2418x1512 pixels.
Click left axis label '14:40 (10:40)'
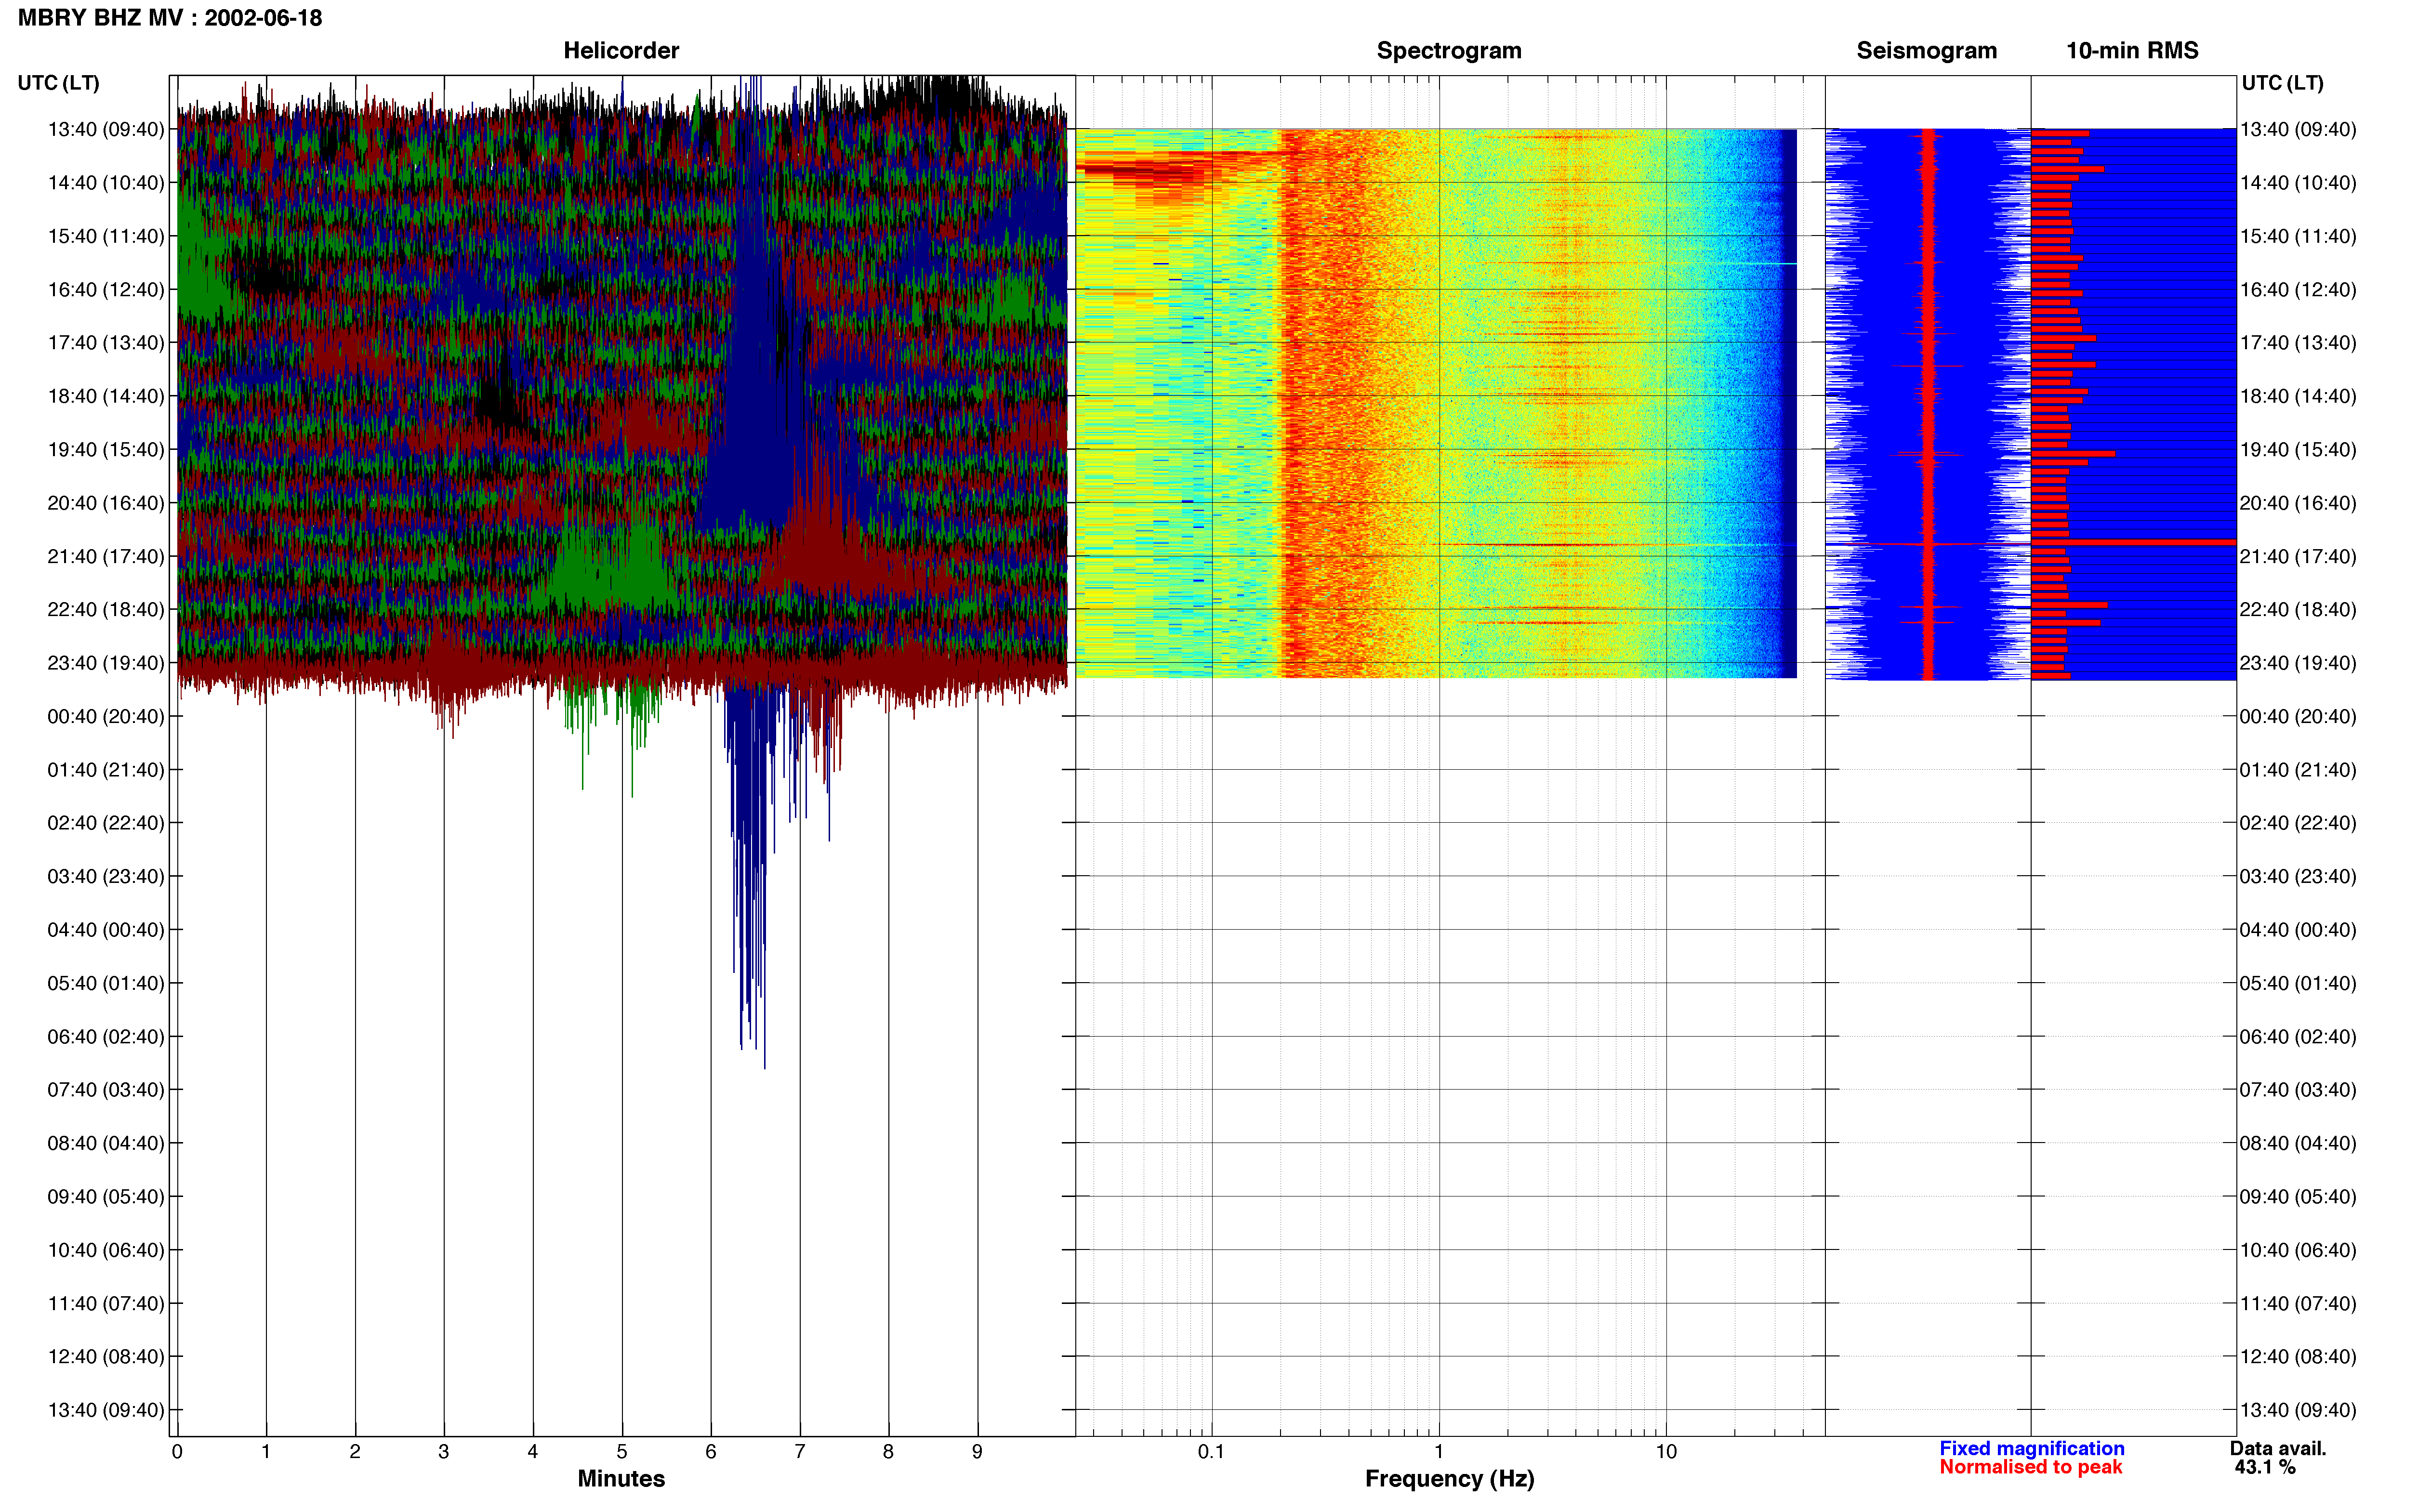pos(106,183)
